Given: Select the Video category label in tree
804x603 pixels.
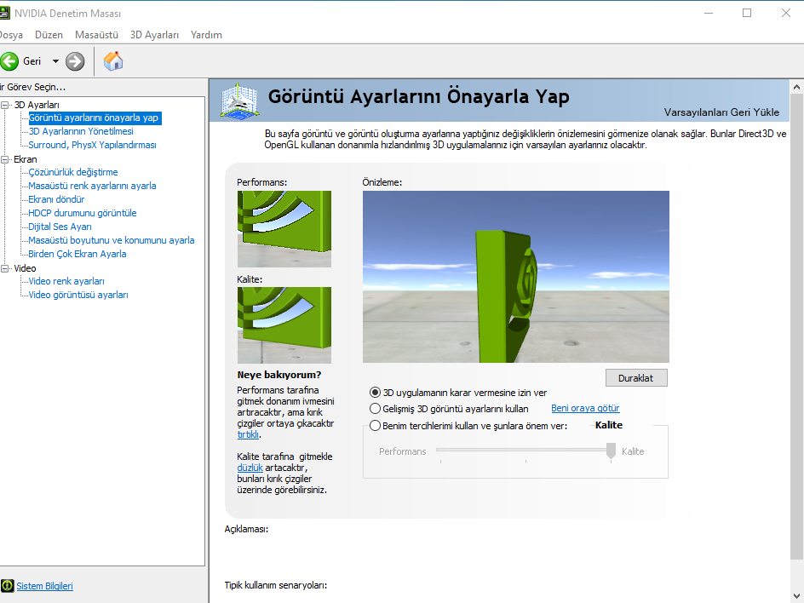Looking at the screenshot, I should 25,268.
